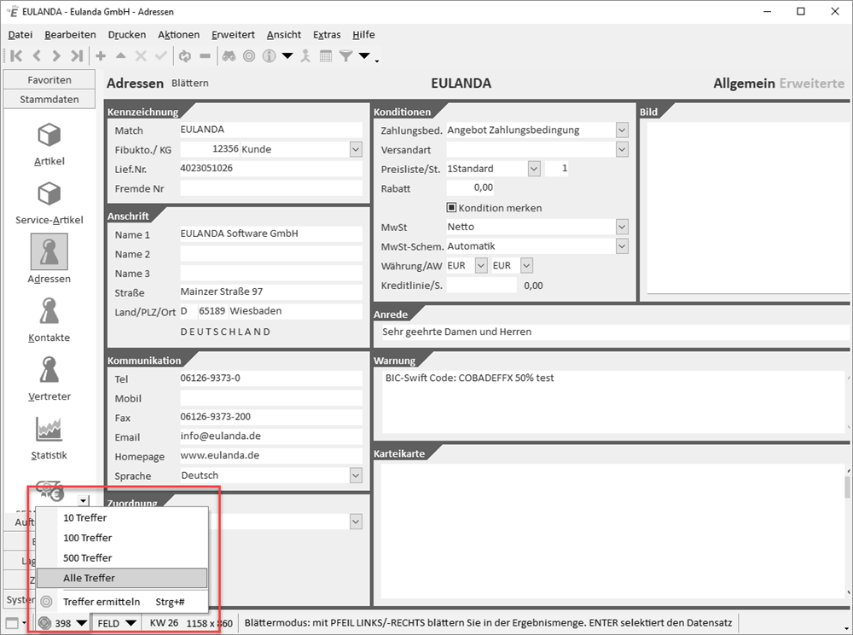
Task: Open the info toolbar icon
Action: coord(269,55)
